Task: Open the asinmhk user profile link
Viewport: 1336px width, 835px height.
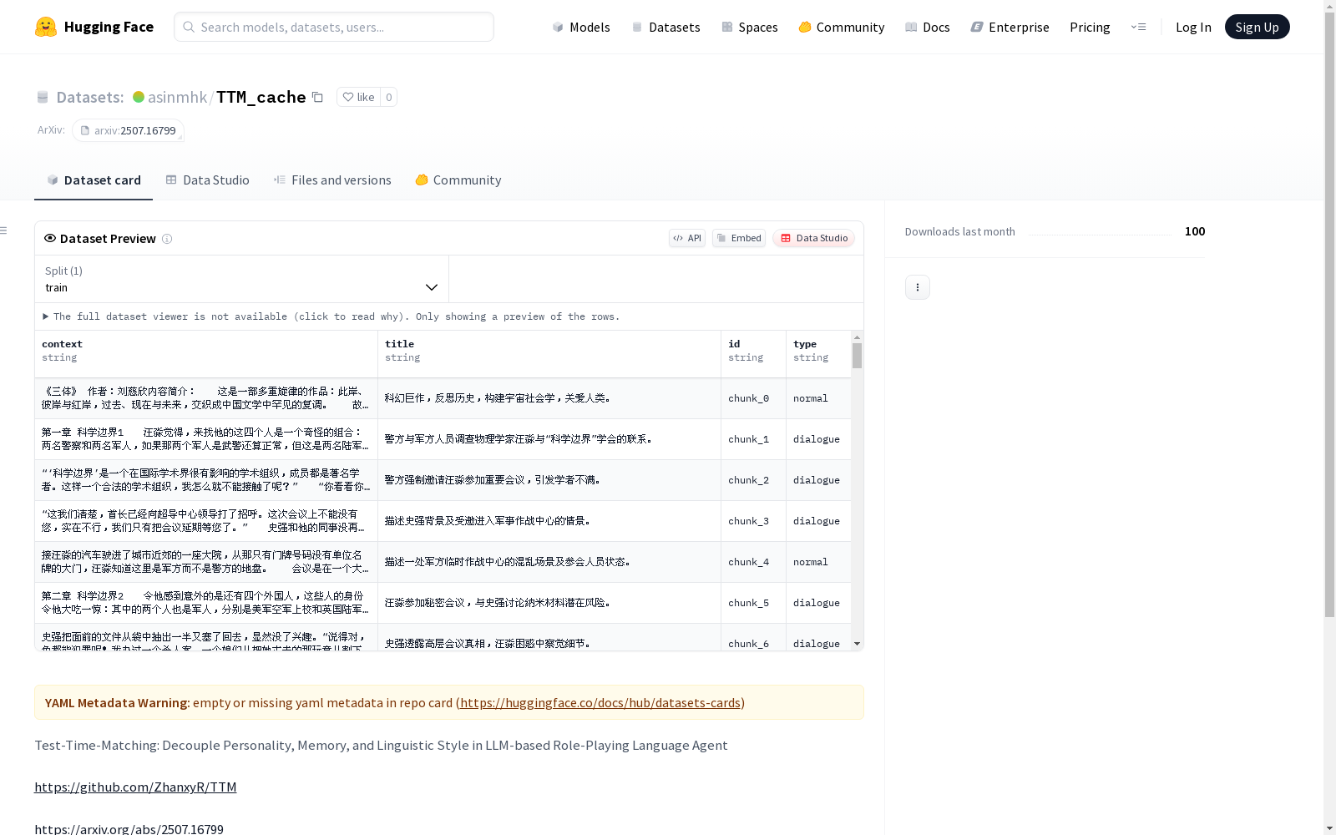Action: [177, 97]
